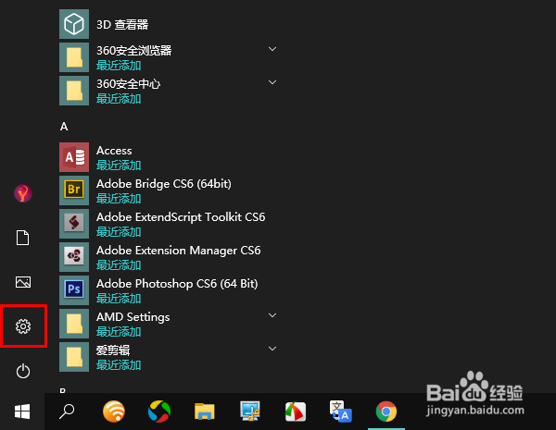
Task: Open the translator app in taskbar
Action: click(x=341, y=412)
